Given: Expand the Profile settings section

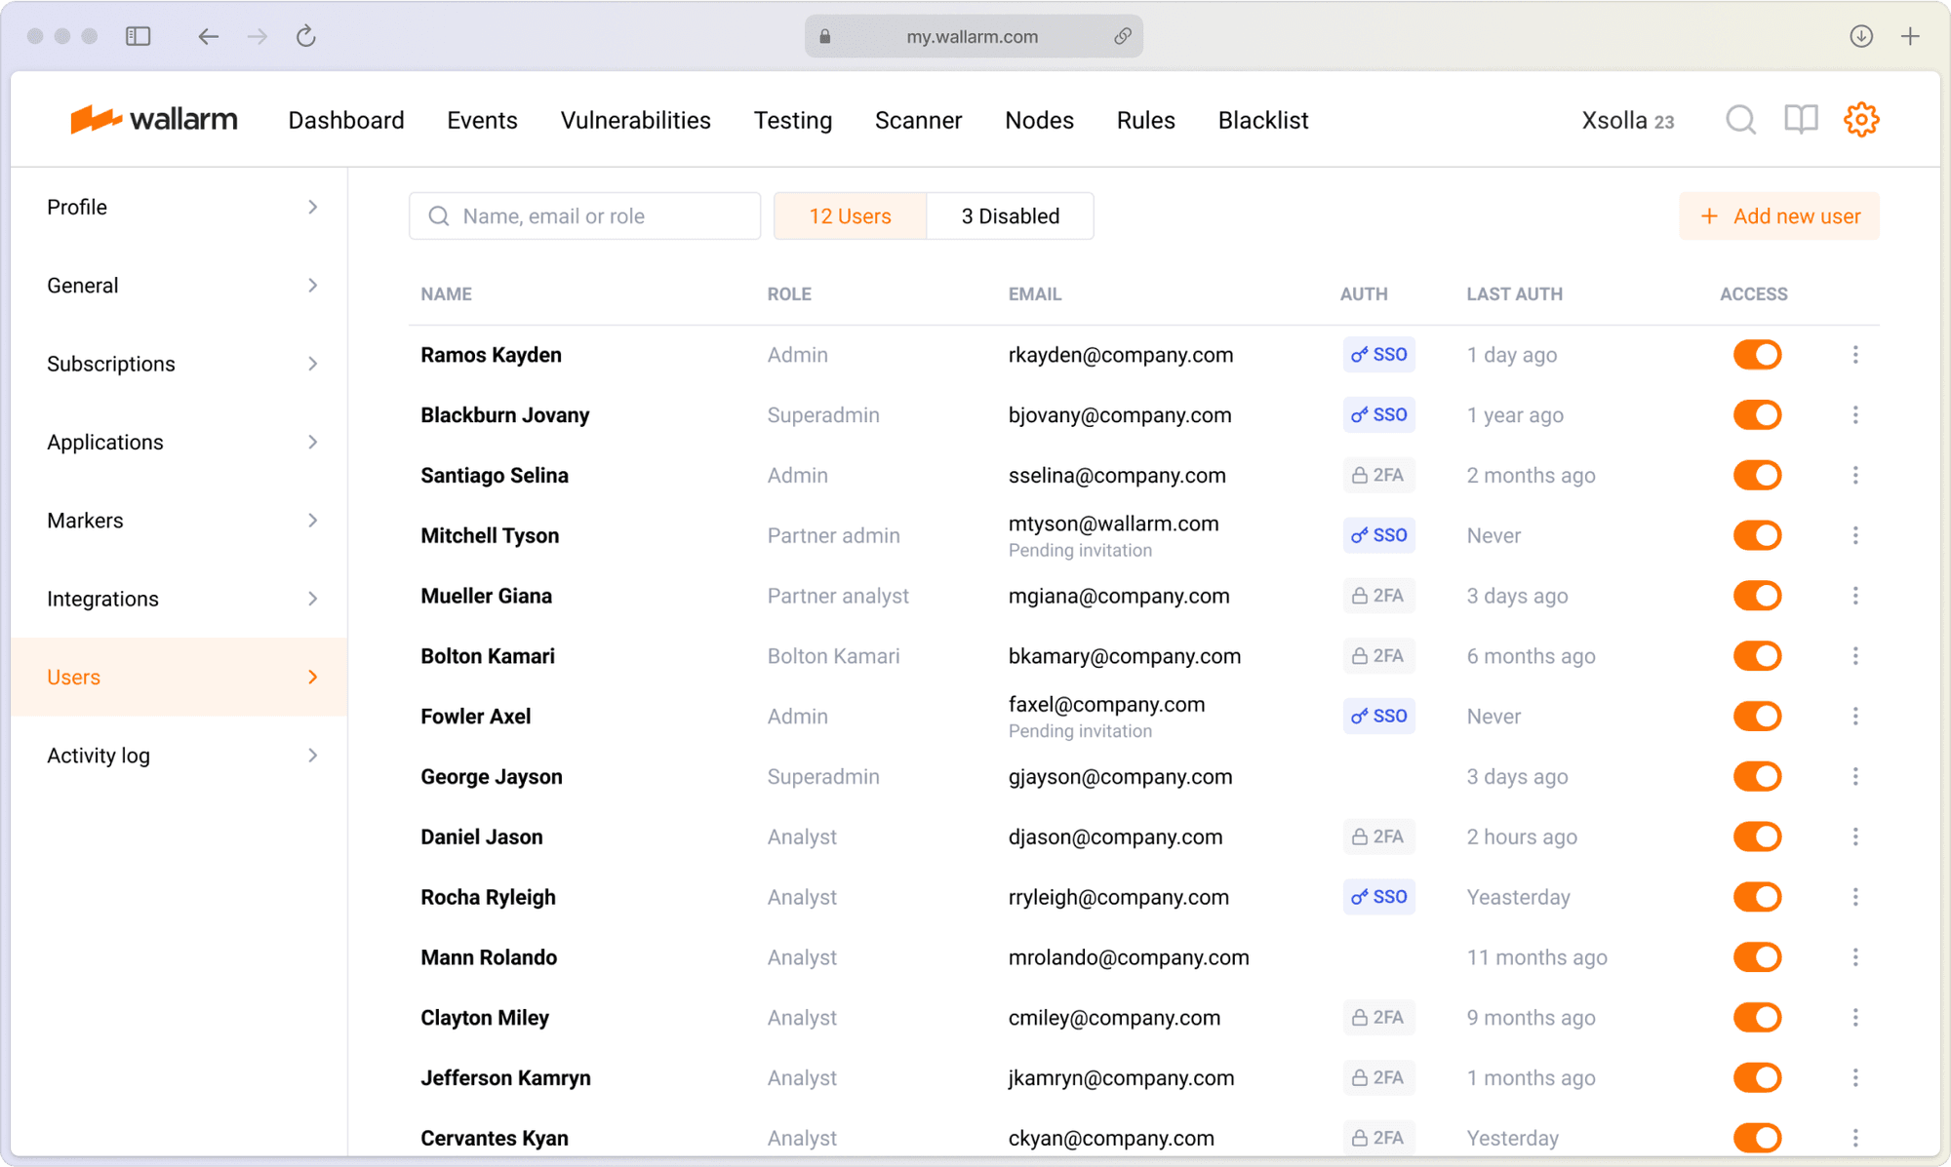Looking at the screenshot, I should point(180,207).
